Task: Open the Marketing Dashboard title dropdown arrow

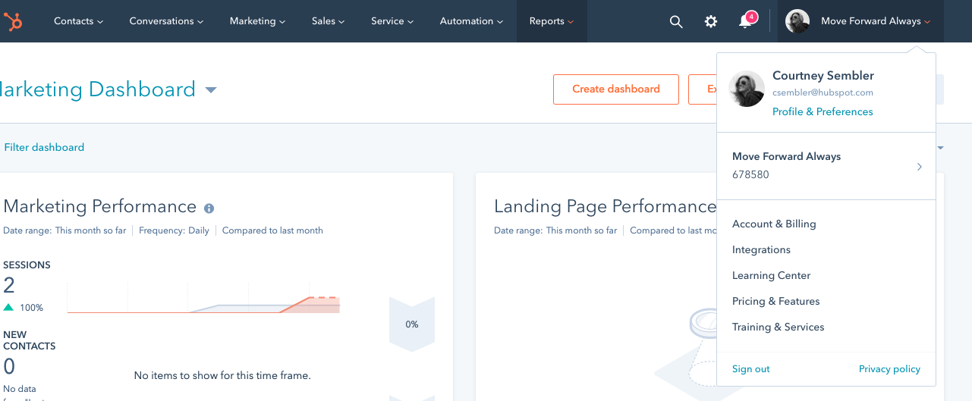Action: tap(211, 90)
